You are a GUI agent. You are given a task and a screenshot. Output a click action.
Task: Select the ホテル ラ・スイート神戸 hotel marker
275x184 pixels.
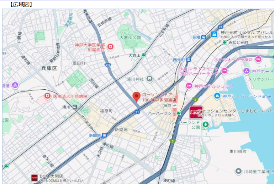click(224, 71)
